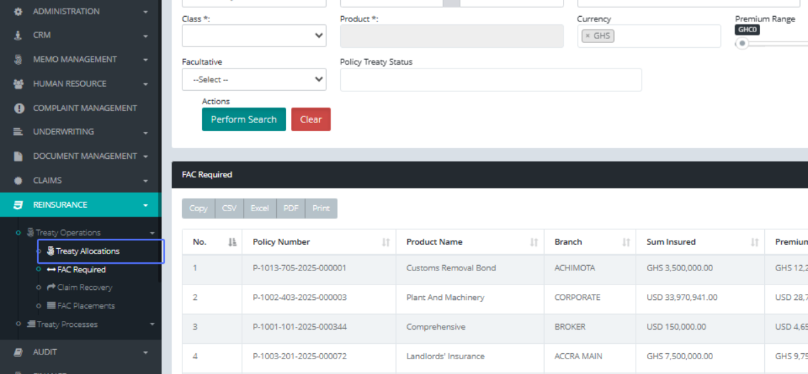
Task: Click the Human Resource people icon
Action: pos(18,84)
